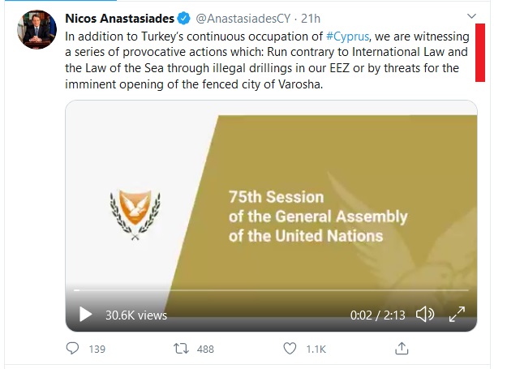Play the video
This screenshot has height=369, width=507.
[x=84, y=314]
